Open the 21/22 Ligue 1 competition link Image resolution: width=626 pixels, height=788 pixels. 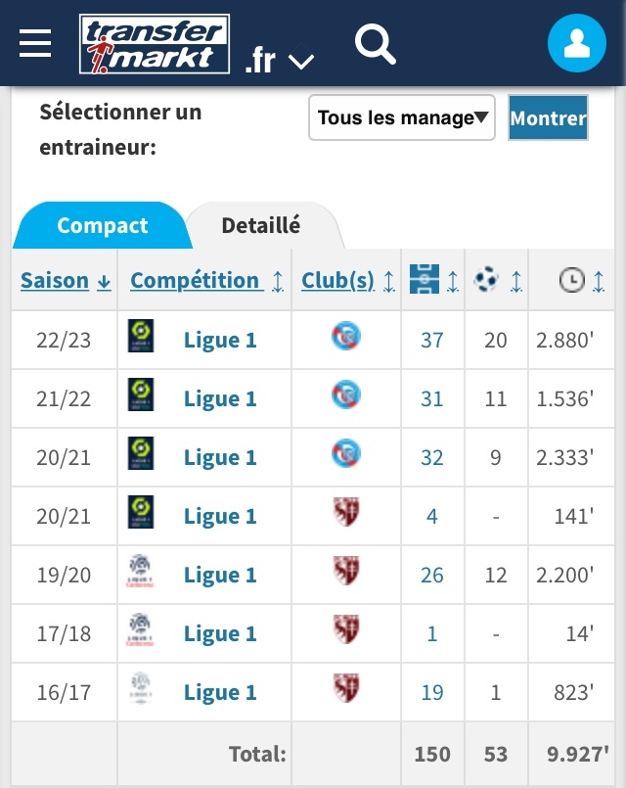(220, 399)
